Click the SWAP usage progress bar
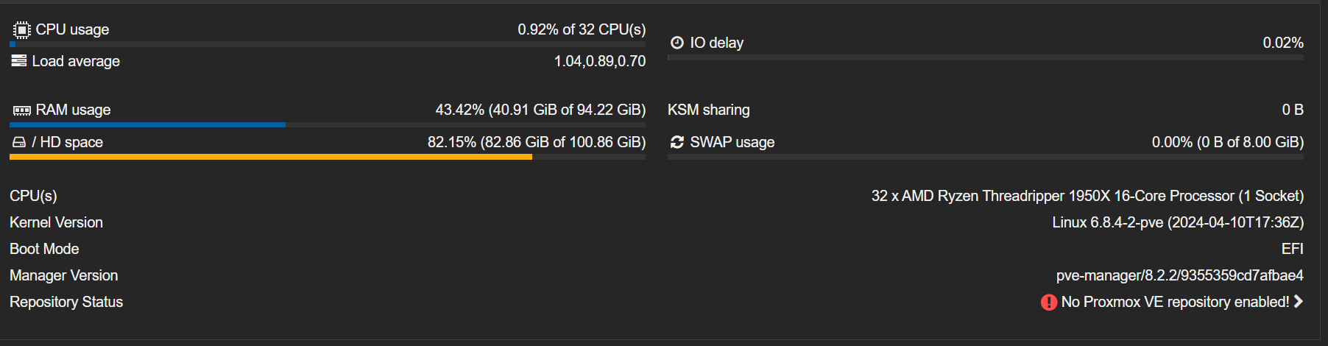The height and width of the screenshot is (346, 1328). (x=986, y=157)
